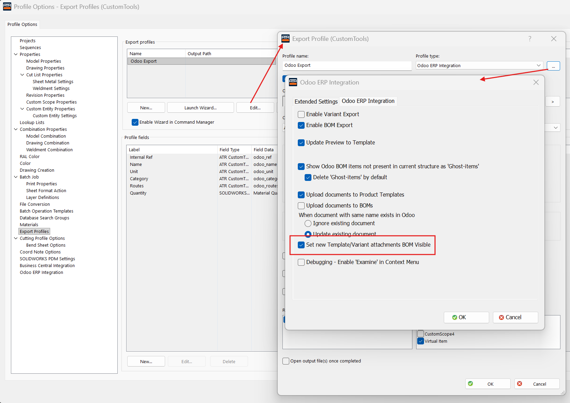570x403 pixels.
Task: Click the Odoo ERP Integration dialog logo icon
Action: click(293, 82)
